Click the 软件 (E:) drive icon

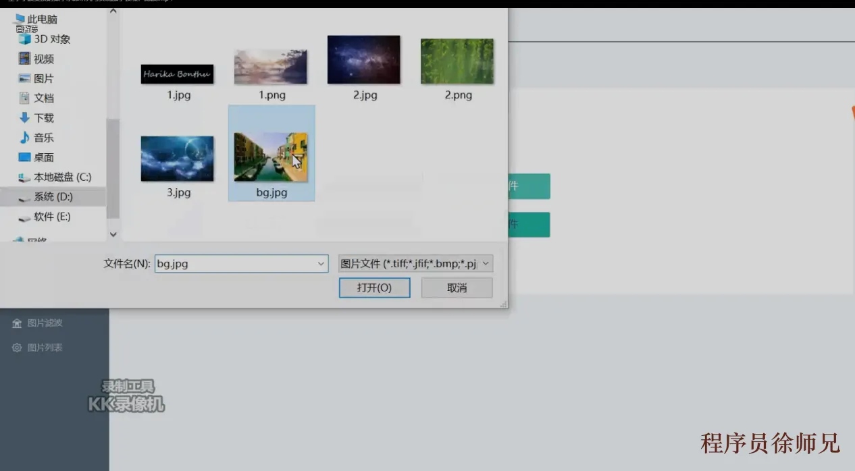point(25,217)
